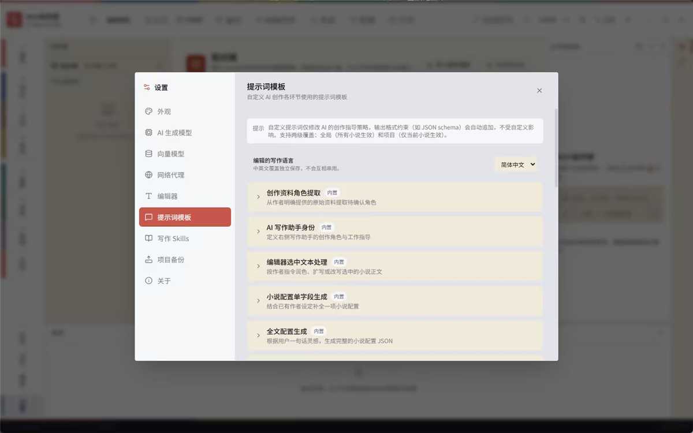Click the 编辑的写作语言 label
This screenshot has height=433, width=693.
[273, 160]
